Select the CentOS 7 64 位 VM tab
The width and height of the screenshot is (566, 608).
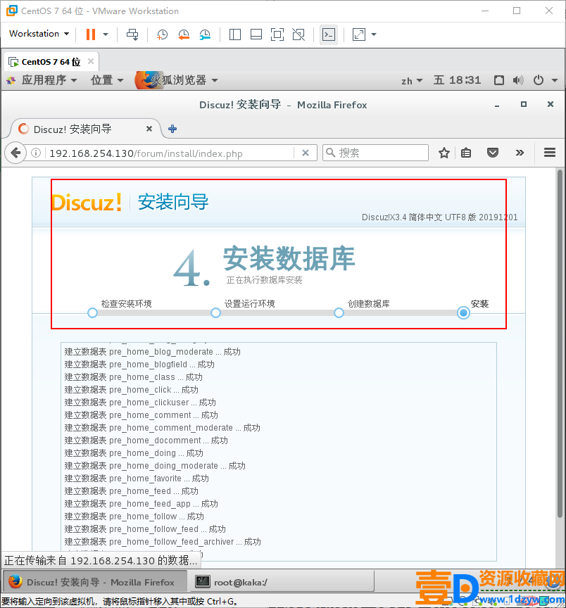click(51, 62)
